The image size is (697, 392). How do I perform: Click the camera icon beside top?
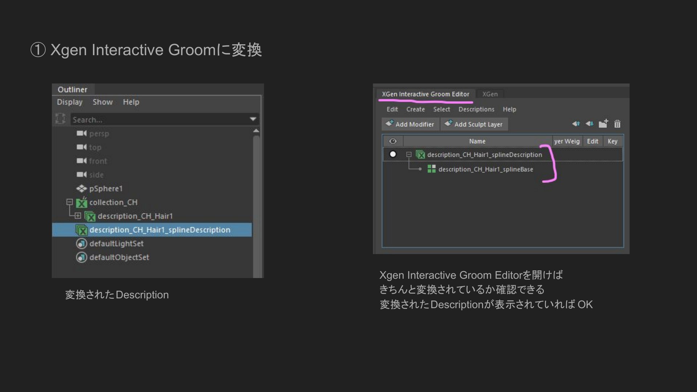(x=81, y=147)
